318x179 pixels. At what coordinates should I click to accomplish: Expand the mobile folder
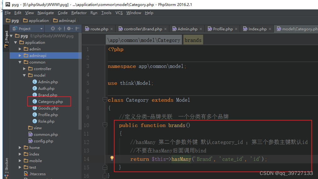click(x=20, y=161)
